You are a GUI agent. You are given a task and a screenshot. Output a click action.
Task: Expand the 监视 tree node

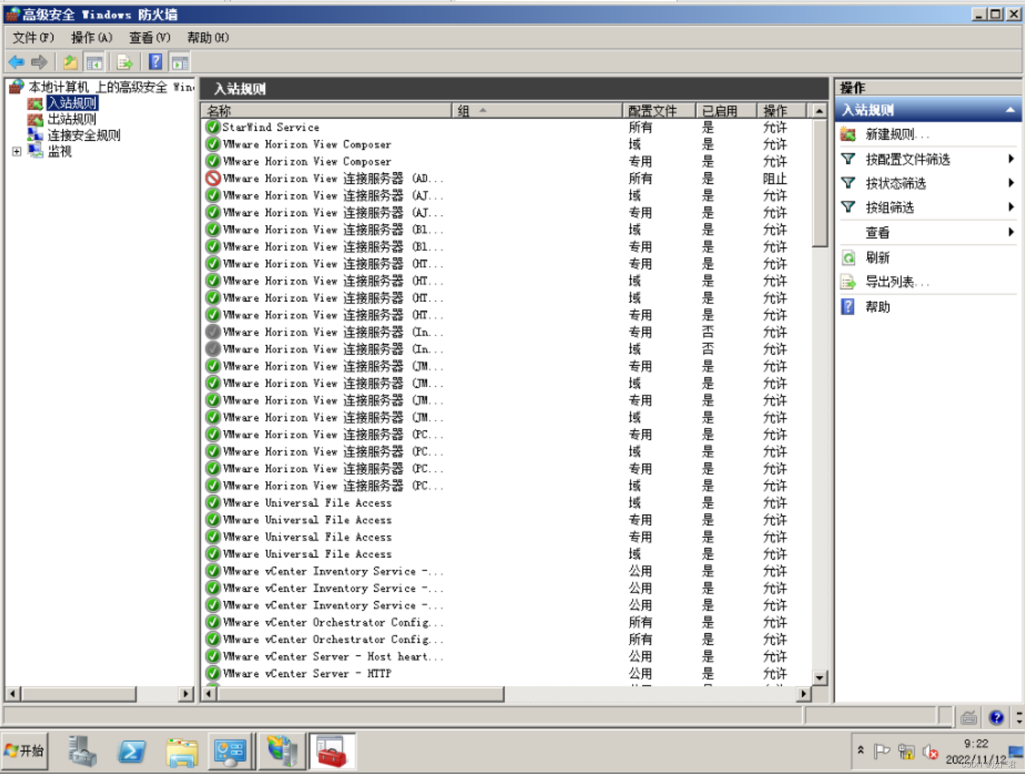17,151
